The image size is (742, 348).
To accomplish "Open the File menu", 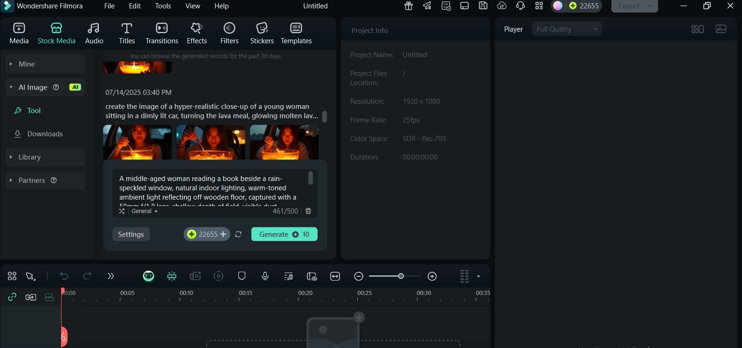I will pyautogui.click(x=109, y=6).
